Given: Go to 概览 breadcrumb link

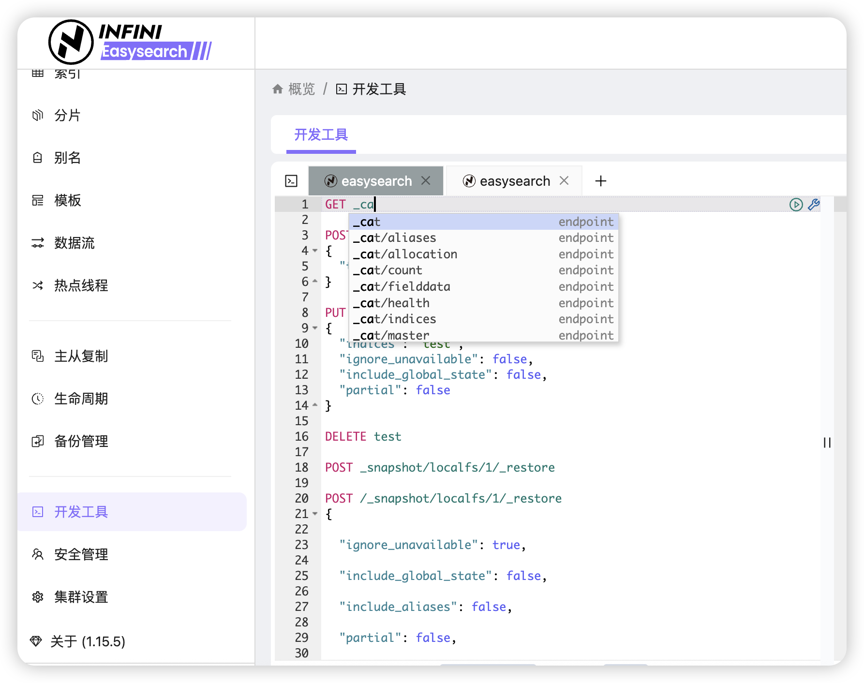Looking at the screenshot, I should pyautogui.click(x=301, y=89).
